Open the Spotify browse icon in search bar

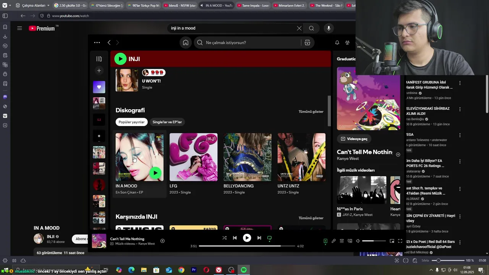coord(307,43)
